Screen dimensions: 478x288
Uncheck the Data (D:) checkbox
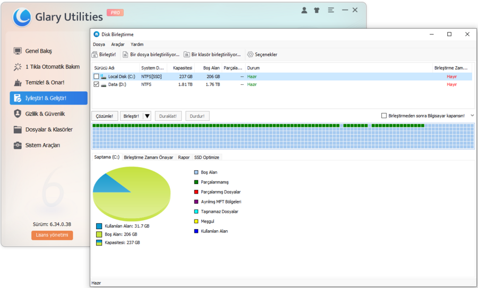click(x=96, y=84)
